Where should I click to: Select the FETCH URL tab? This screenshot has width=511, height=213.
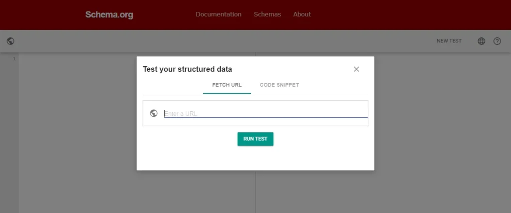[x=227, y=85]
